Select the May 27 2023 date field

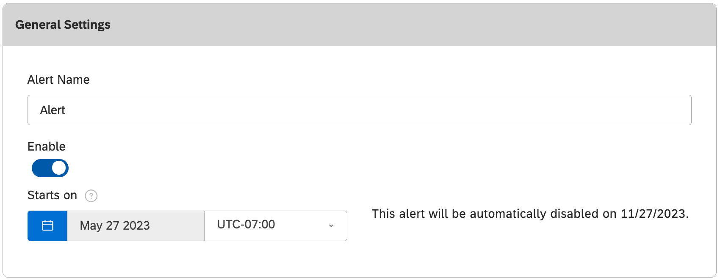click(x=136, y=226)
